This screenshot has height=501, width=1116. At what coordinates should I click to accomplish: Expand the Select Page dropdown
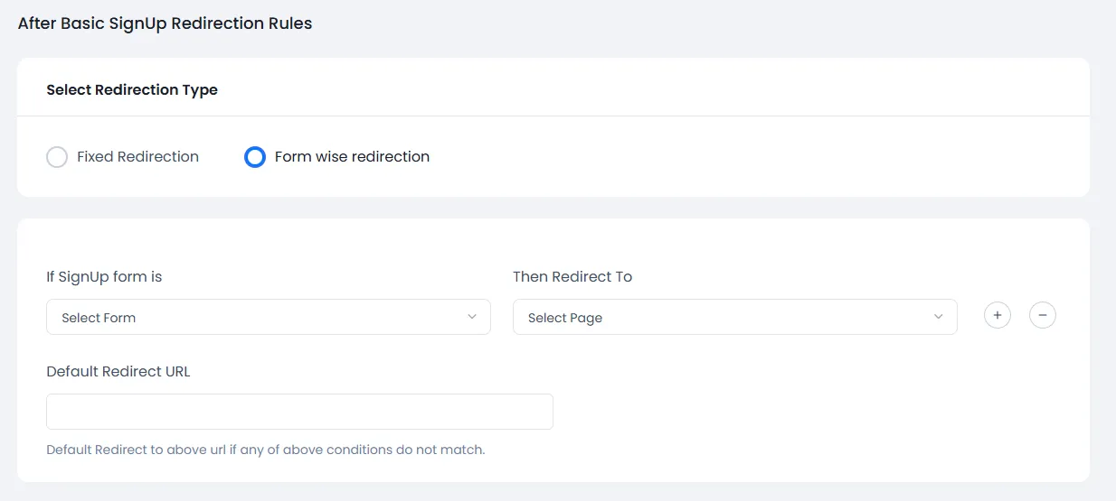tap(734, 317)
